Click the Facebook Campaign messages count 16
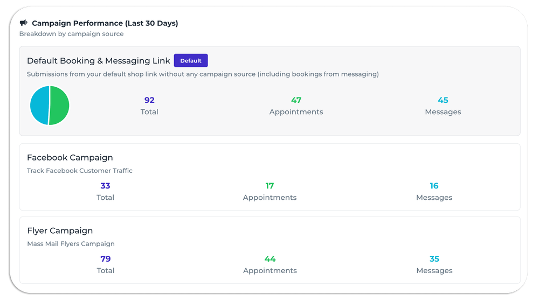Screen dimensions: 539x307 point(434,186)
